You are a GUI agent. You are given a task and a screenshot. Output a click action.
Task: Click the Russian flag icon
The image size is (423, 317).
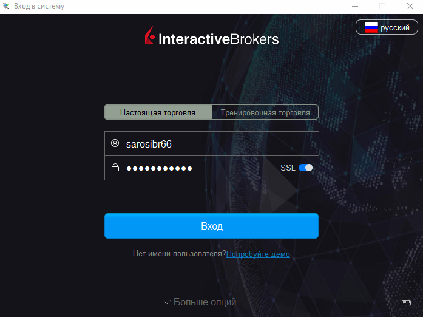(371, 27)
